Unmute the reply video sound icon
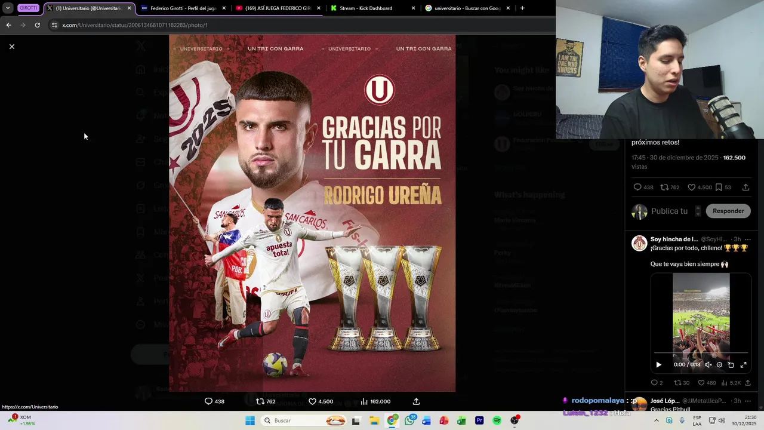 tap(708, 364)
